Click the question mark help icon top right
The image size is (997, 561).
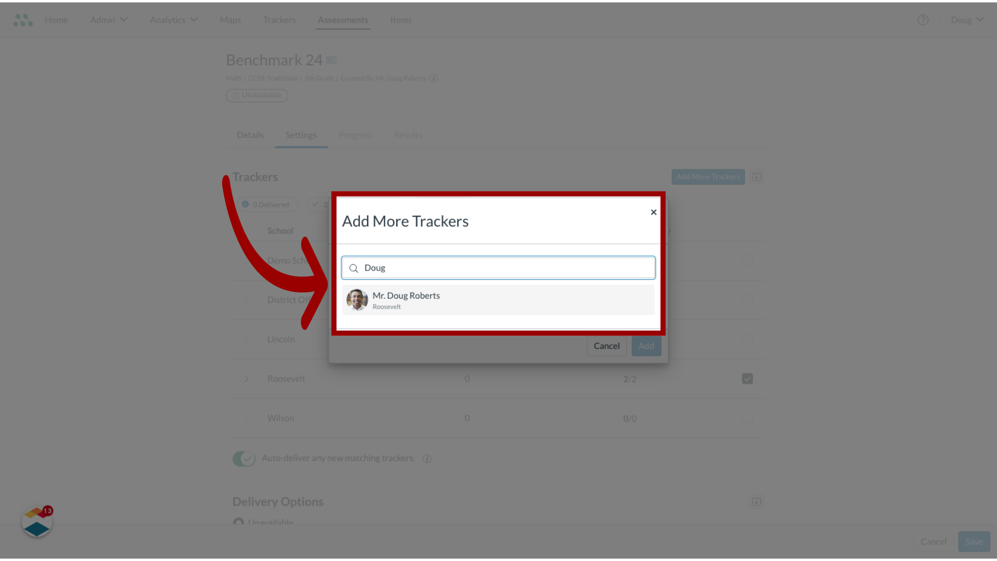923,20
